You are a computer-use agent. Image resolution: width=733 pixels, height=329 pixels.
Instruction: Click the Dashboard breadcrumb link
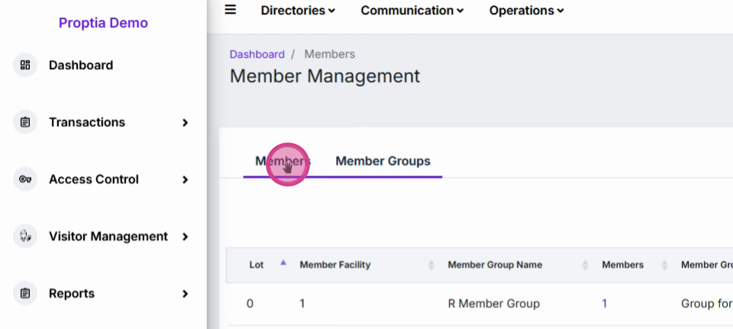(x=257, y=55)
